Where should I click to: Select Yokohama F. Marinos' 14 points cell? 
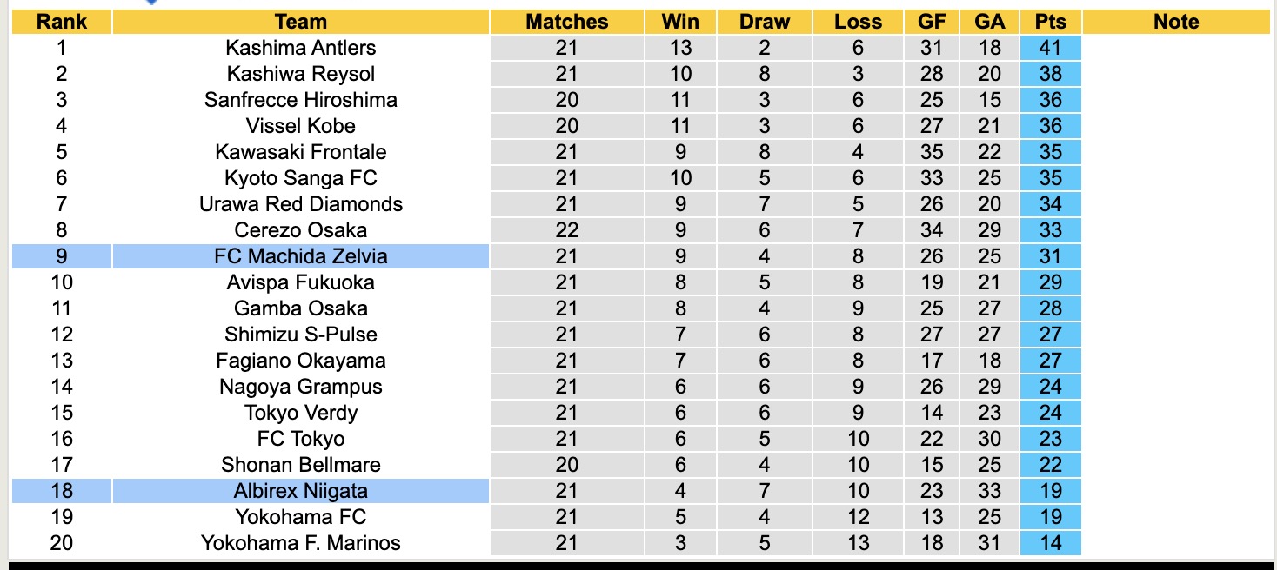pyautogui.click(x=1050, y=543)
